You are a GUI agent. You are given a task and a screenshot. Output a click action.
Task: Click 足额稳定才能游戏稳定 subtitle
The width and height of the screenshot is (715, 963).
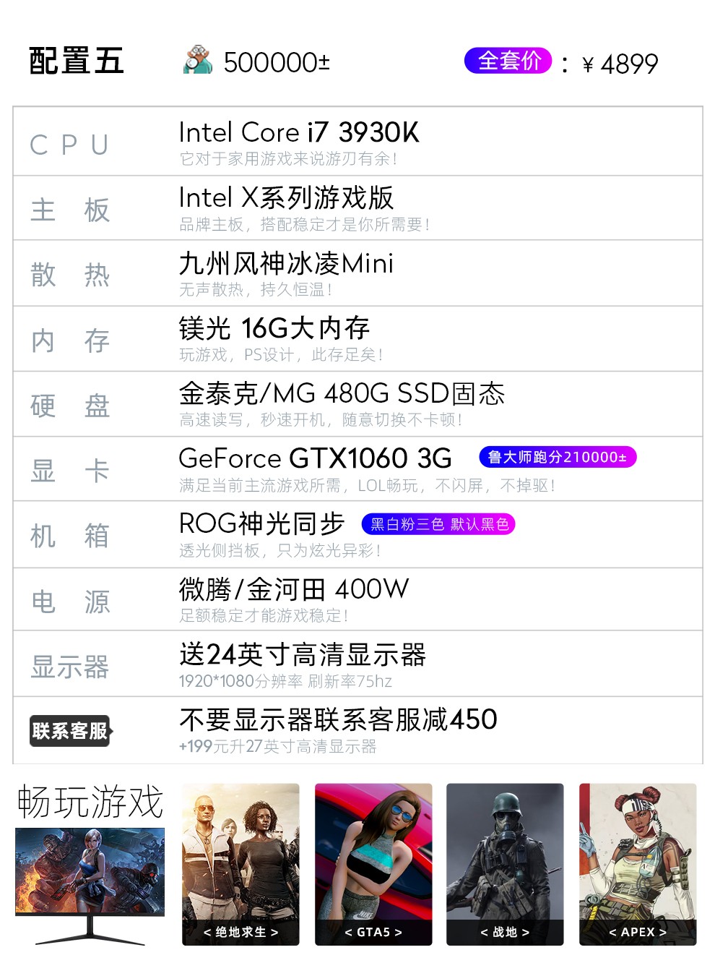point(264,615)
